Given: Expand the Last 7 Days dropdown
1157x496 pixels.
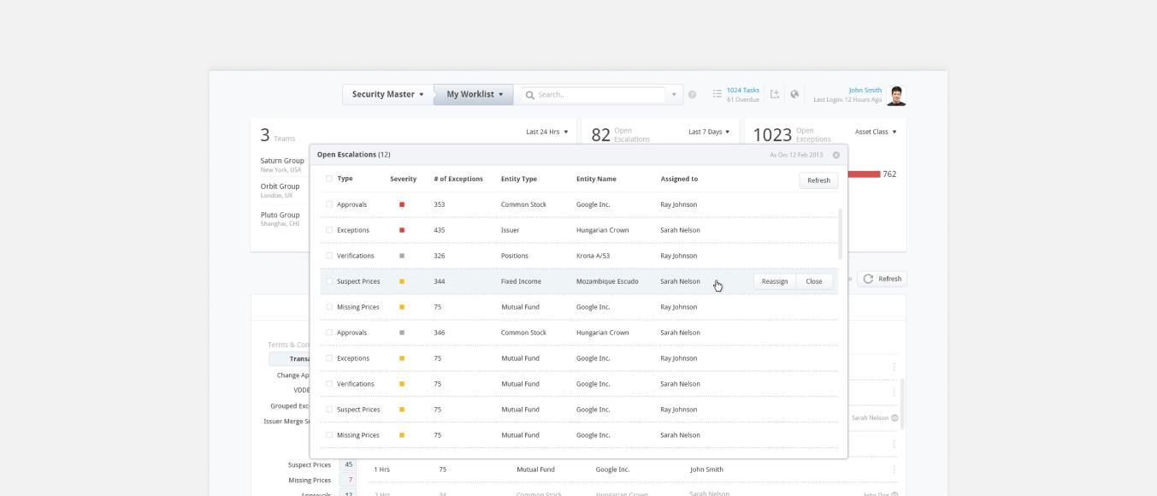Looking at the screenshot, I should (709, 131).
